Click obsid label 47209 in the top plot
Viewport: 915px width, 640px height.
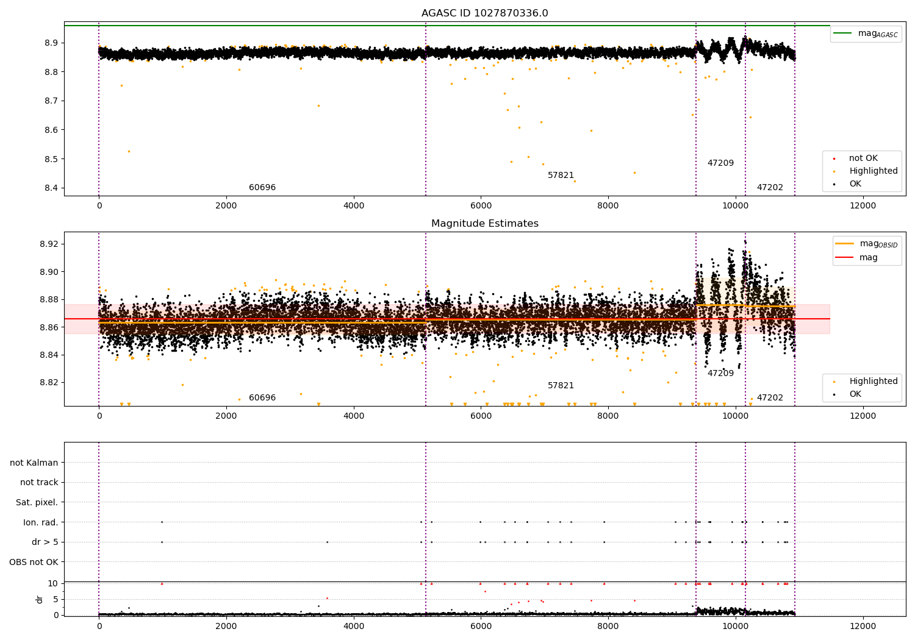720,163
